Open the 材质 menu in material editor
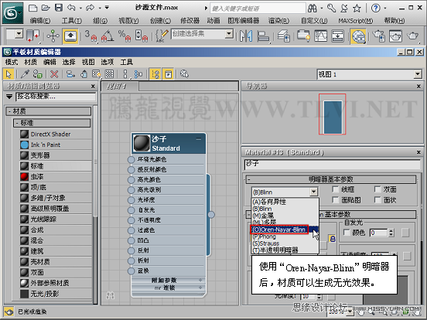Viewport: 427px width, 320px height. 30,62
